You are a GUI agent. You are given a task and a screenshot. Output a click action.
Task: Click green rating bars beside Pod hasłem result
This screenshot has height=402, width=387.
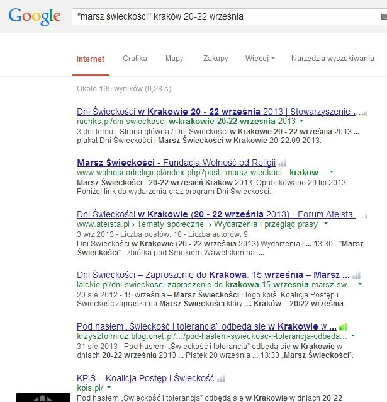tap(343, 327)
